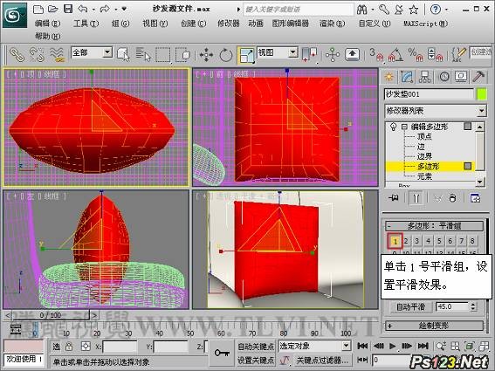Click the 自动关键点 button
Image resolution: width=495 pixels, height=371 pixels.
click(x=256, y=347)
